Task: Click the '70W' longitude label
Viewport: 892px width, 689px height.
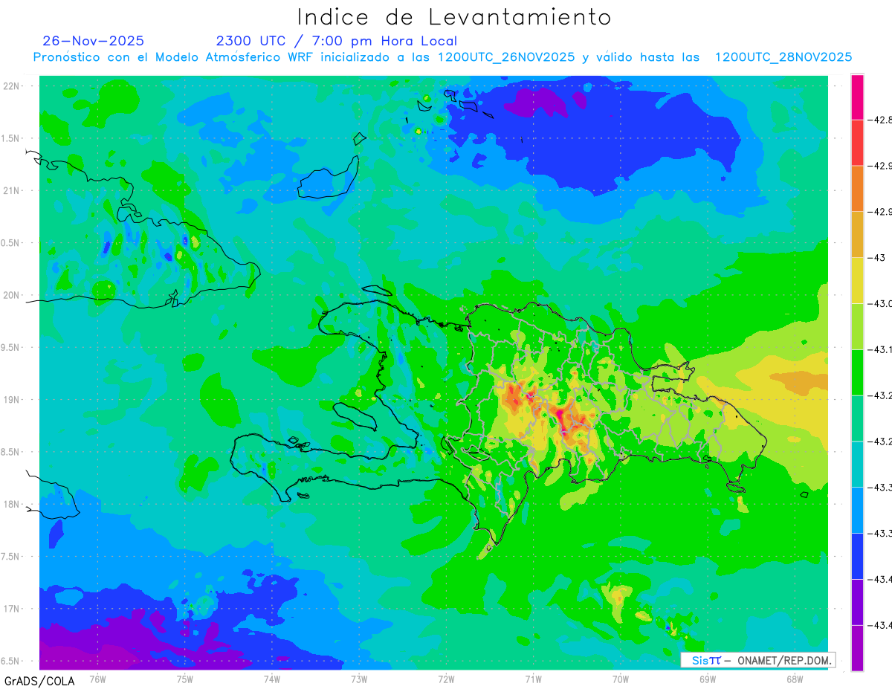Action: pos(621,679)
